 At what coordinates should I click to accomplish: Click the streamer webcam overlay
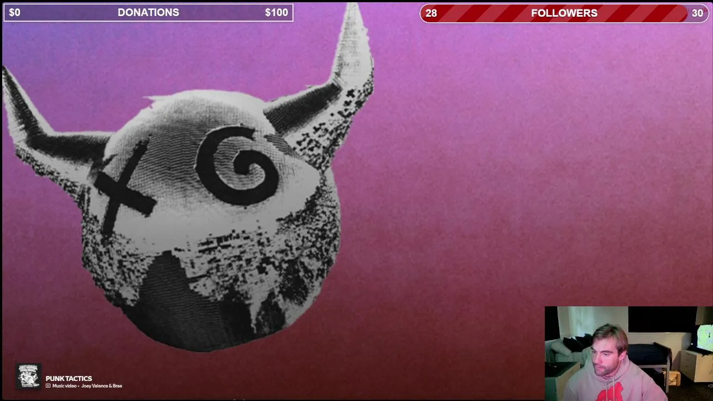pos(628,354)
